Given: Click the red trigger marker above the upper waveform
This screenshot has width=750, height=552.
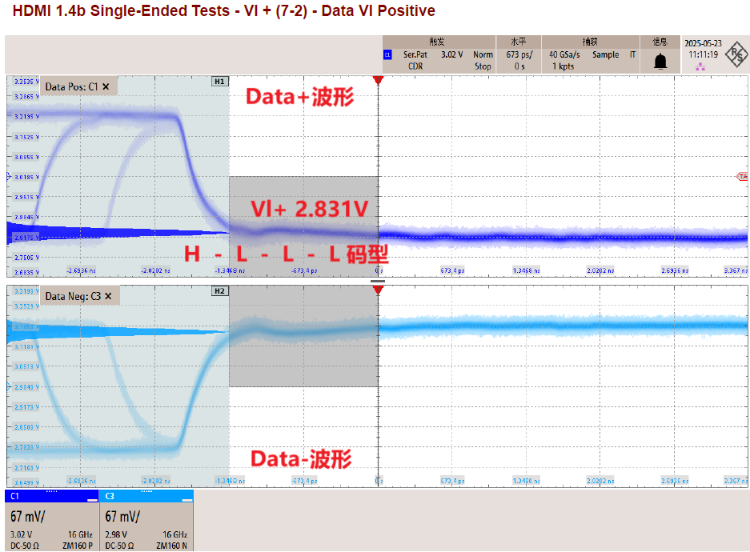Looking at the screenshot, I should (377, 78).
